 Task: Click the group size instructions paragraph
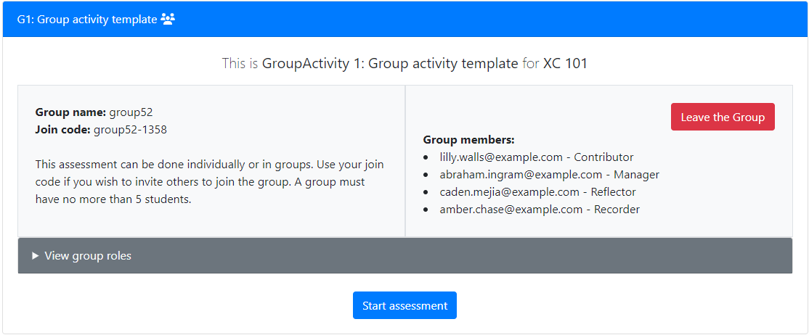tap(209, 182)
